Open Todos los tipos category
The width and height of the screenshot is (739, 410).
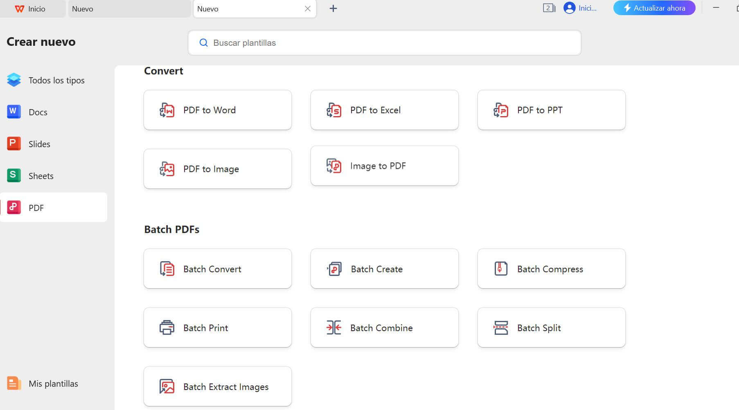56,80
